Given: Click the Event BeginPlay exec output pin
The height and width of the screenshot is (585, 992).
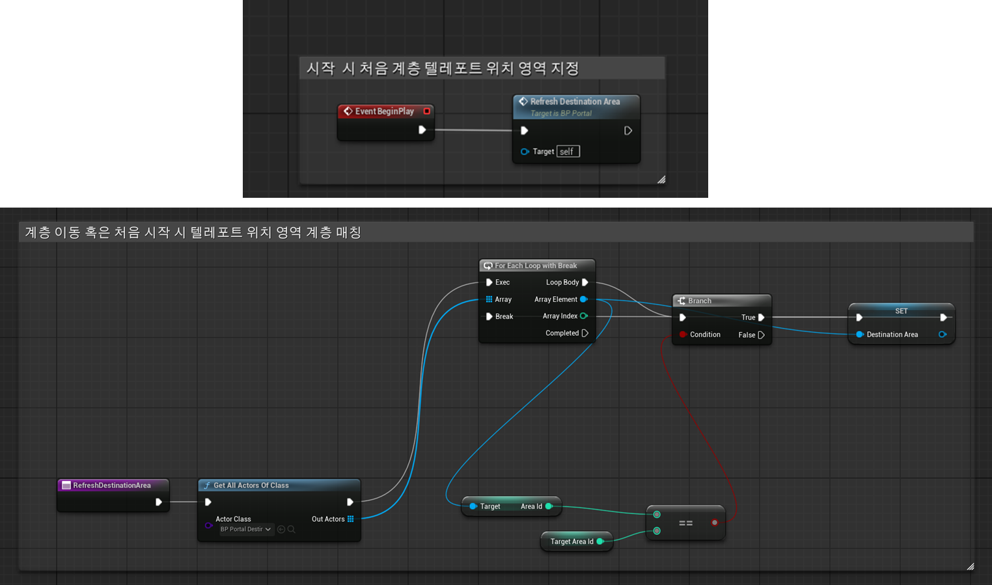Looking at the screenshot, I should pyautogui.click(x=422, y=130).
